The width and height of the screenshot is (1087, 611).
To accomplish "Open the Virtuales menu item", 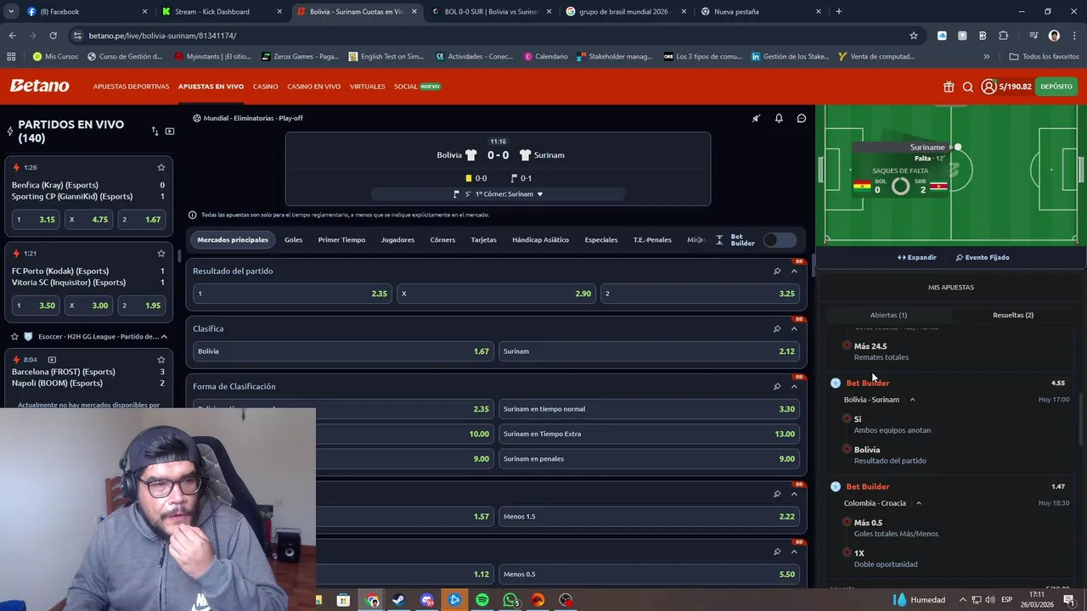I will (x=367, y=87).
